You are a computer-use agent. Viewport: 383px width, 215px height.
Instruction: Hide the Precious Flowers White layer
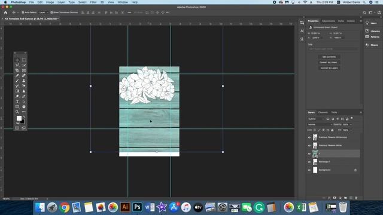click(x=309, y=146)
